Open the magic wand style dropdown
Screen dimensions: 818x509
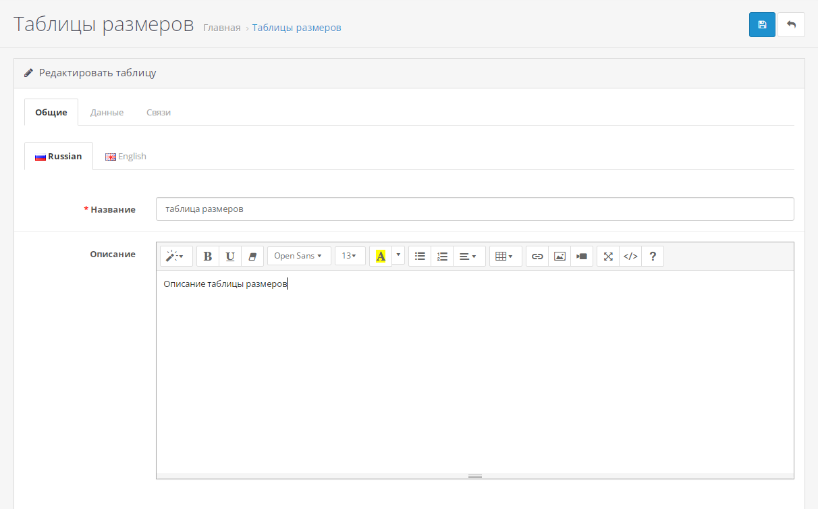click(175, 257)
